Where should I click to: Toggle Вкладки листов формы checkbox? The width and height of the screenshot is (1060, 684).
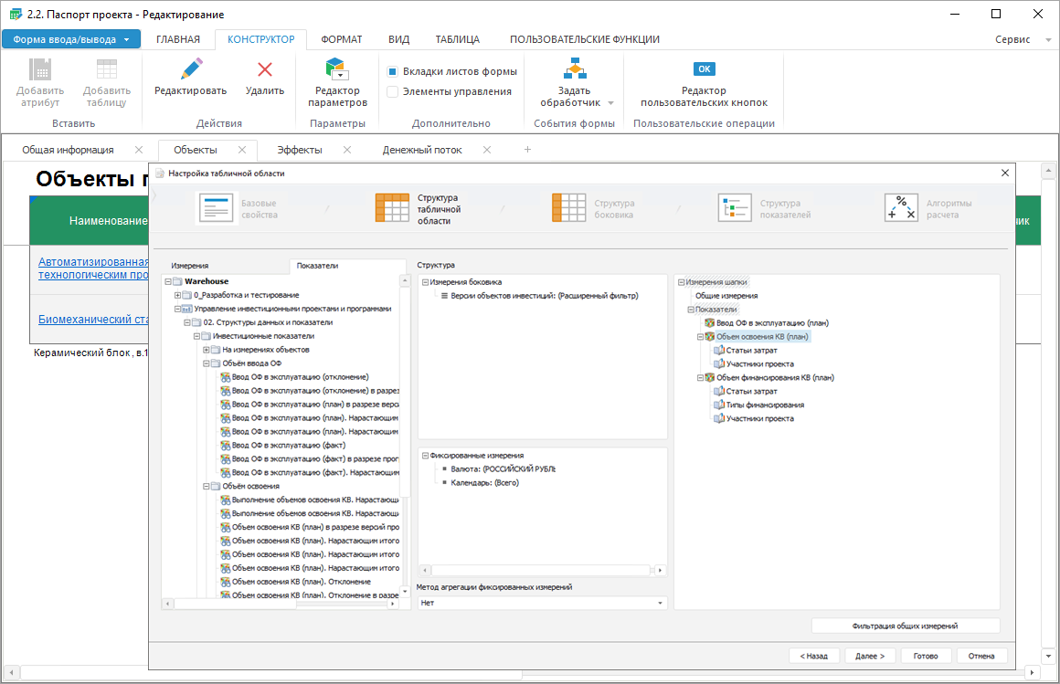(x=392, y=71)
